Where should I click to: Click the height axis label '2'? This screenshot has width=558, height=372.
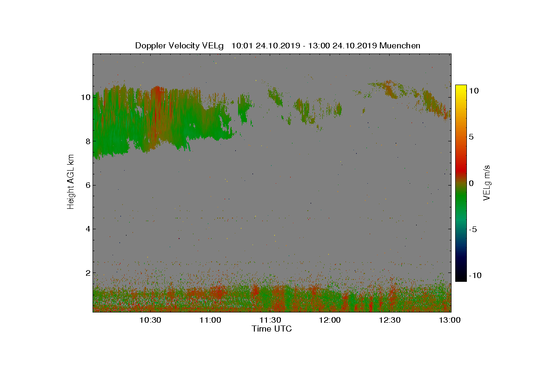[x=87, y=272]
